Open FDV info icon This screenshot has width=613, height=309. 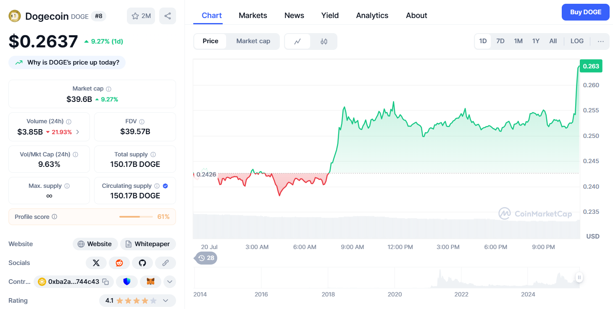142,122
